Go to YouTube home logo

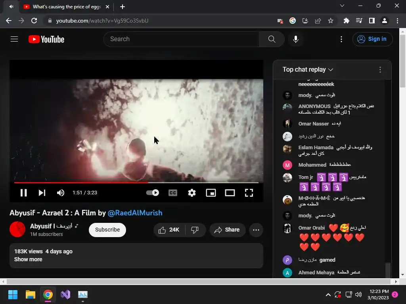46,39
